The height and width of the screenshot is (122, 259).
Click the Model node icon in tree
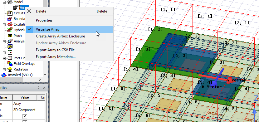tap(10, 2)
